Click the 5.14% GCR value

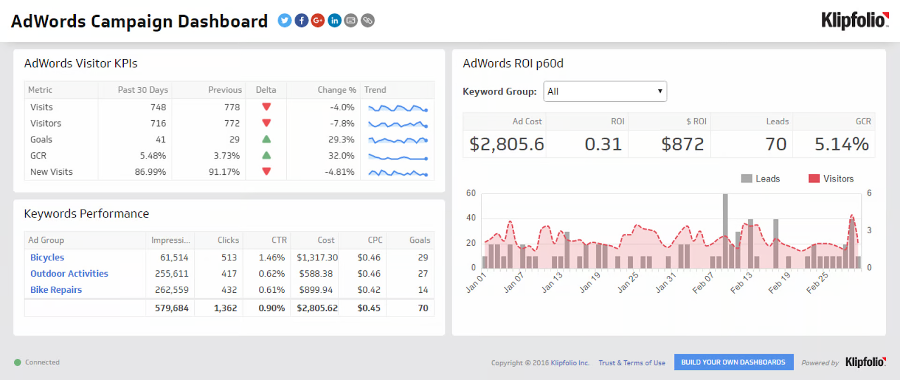pos(841,144)
